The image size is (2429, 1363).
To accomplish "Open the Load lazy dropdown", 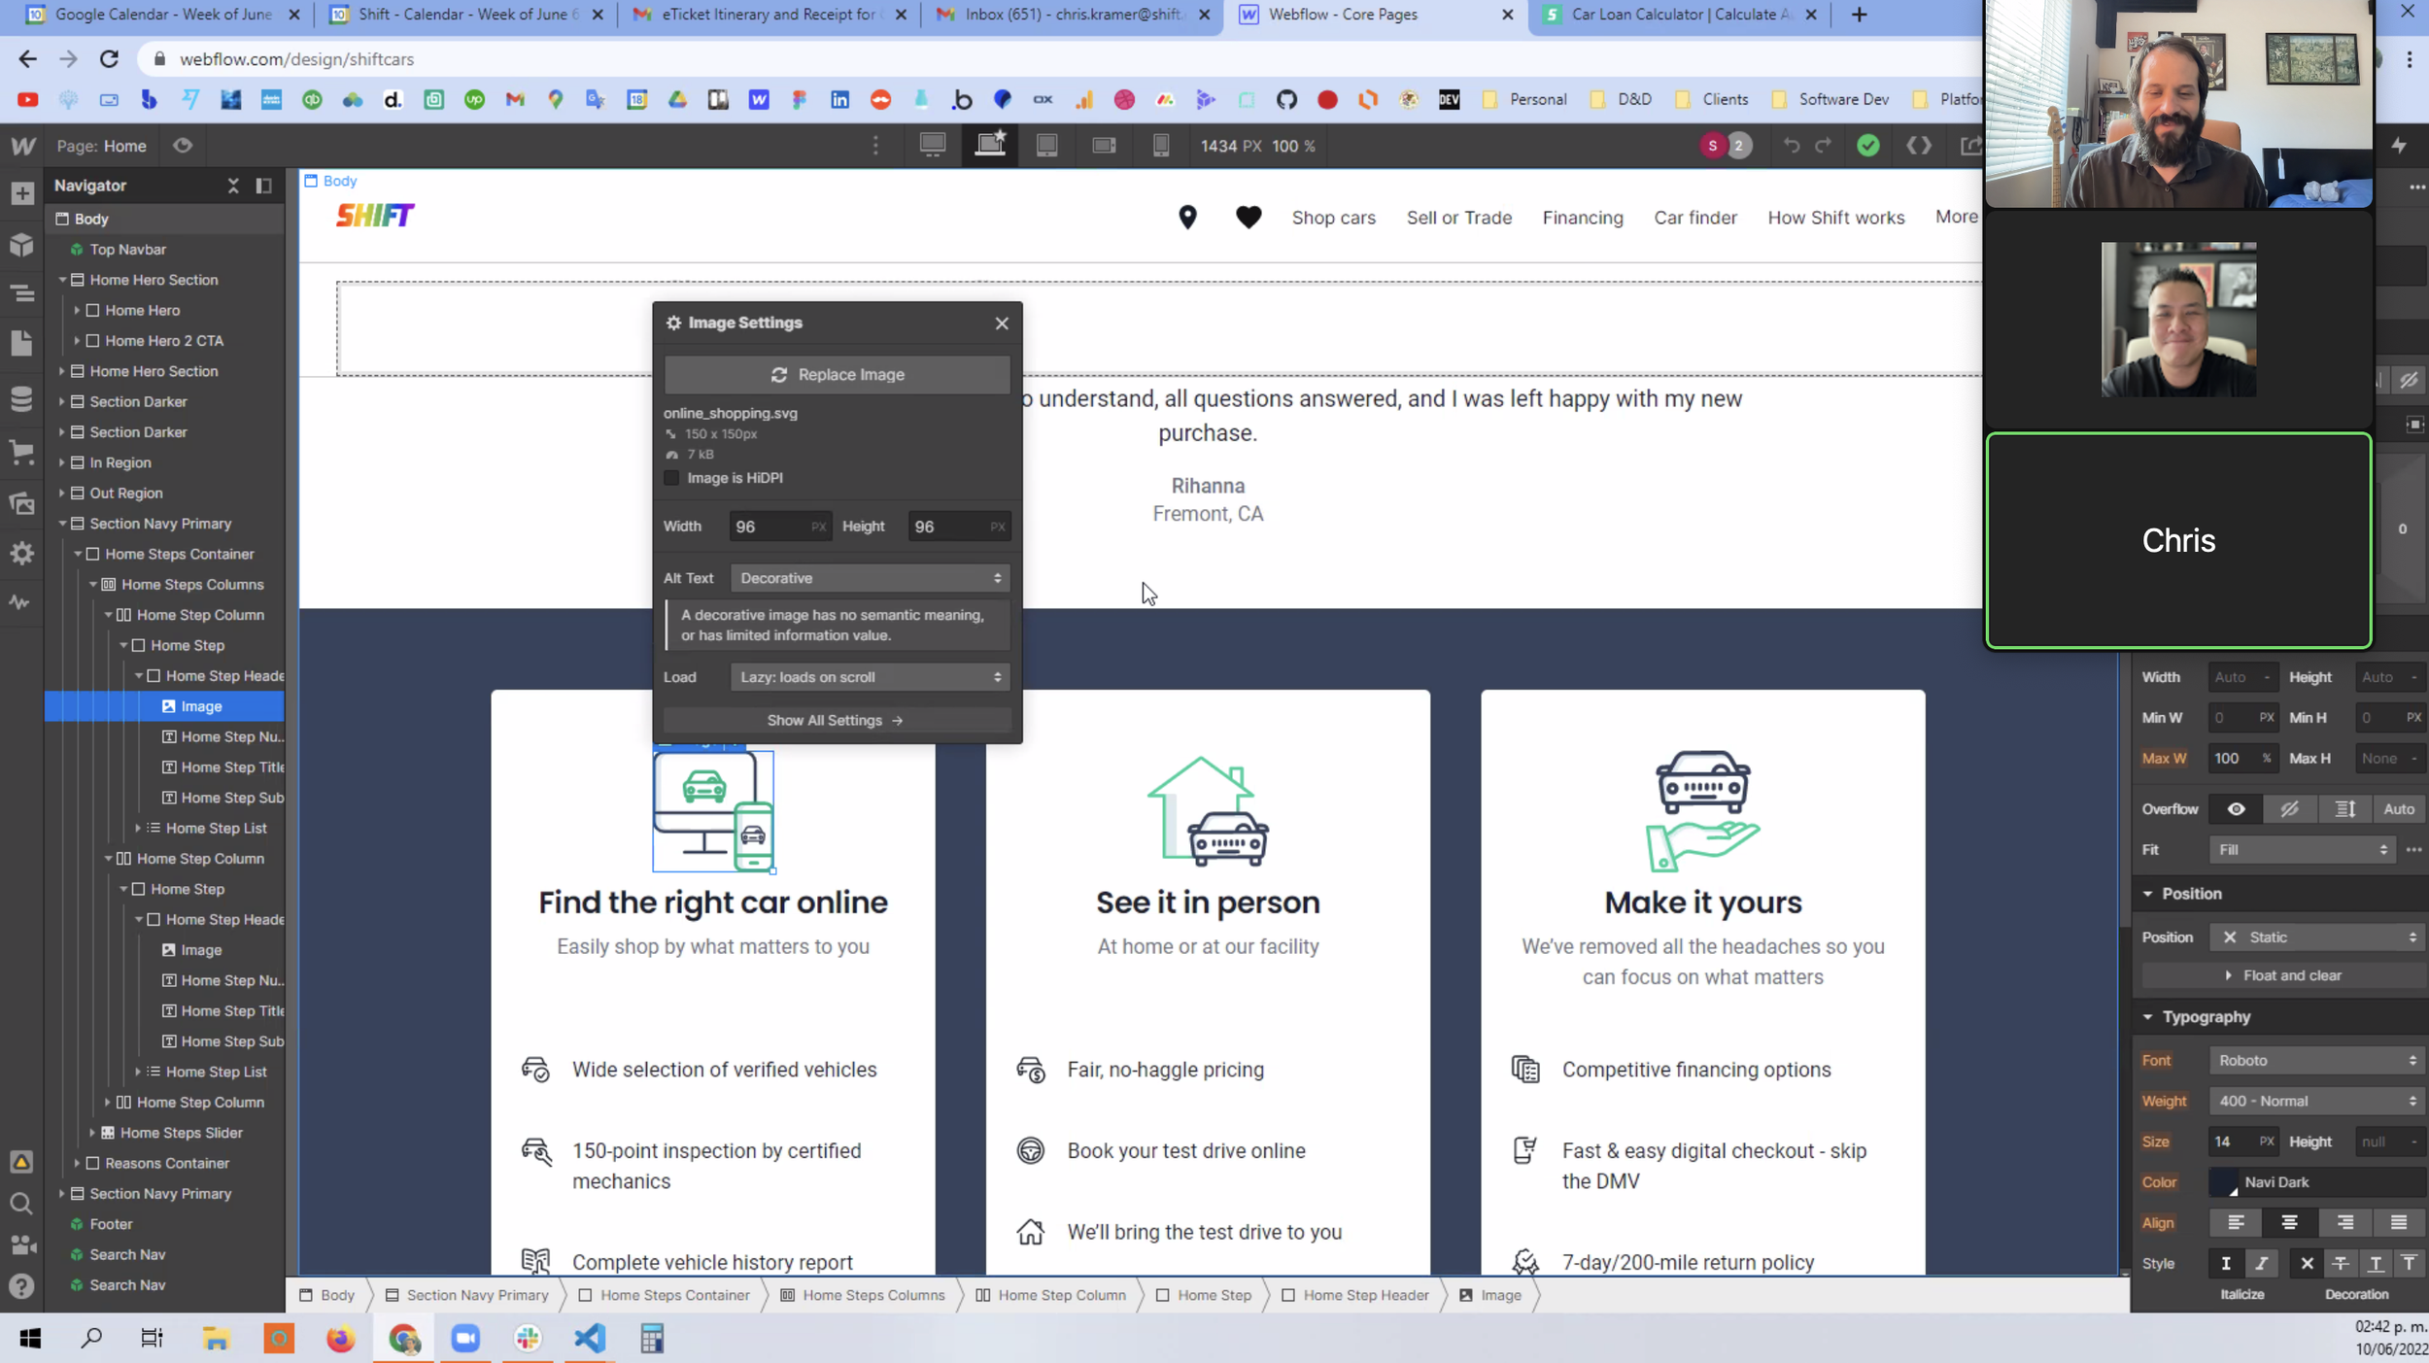I will pos(870,677).
